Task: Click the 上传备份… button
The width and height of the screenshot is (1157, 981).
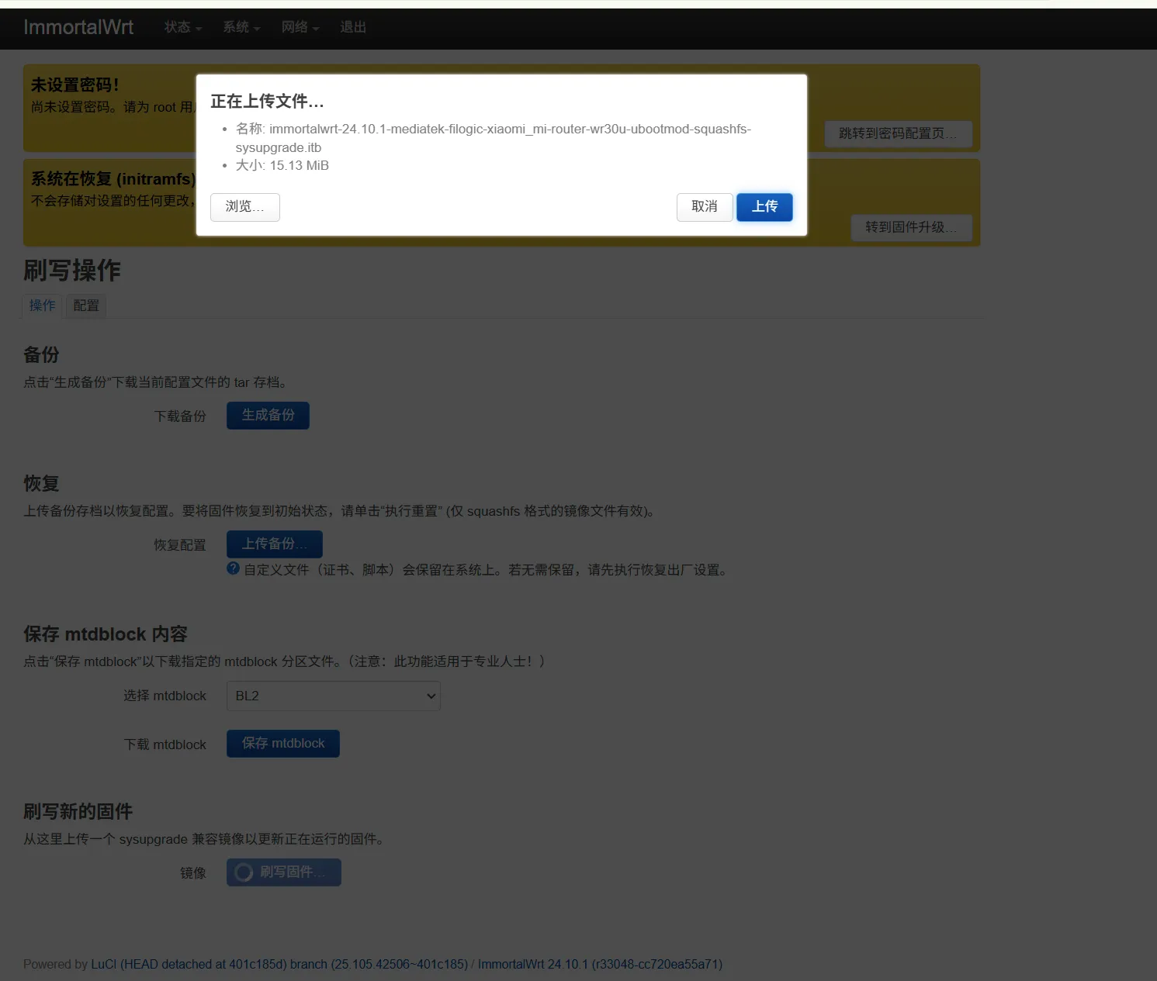Action: click(275, 544)
